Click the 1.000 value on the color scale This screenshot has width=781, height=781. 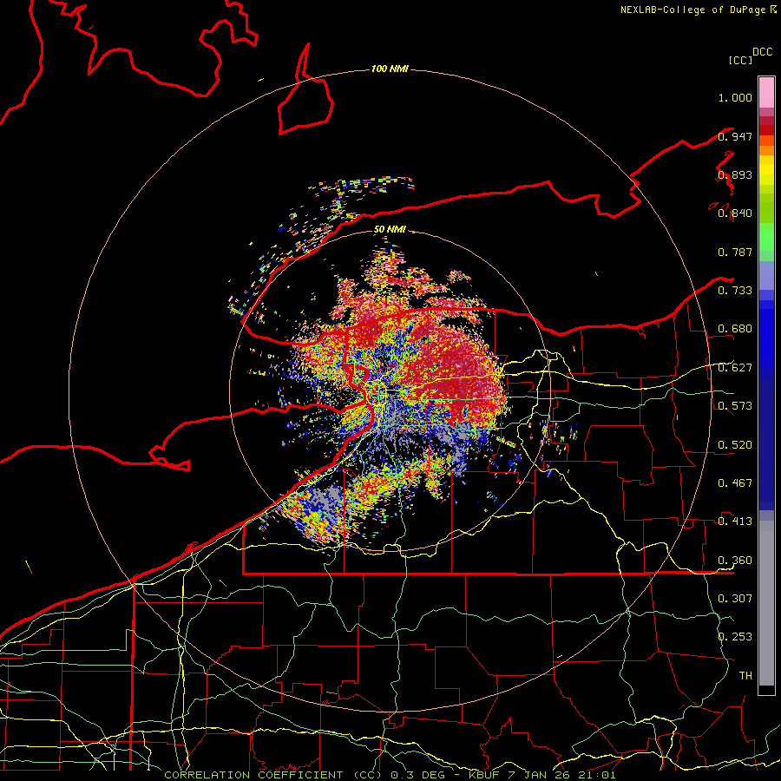pos(735,97)
